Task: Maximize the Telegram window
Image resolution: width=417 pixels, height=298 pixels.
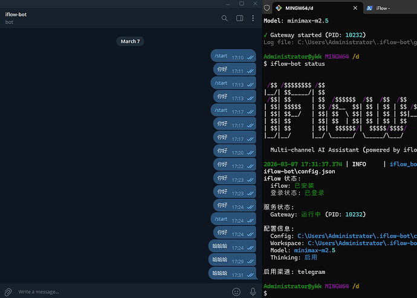Action: pos(242,4)
